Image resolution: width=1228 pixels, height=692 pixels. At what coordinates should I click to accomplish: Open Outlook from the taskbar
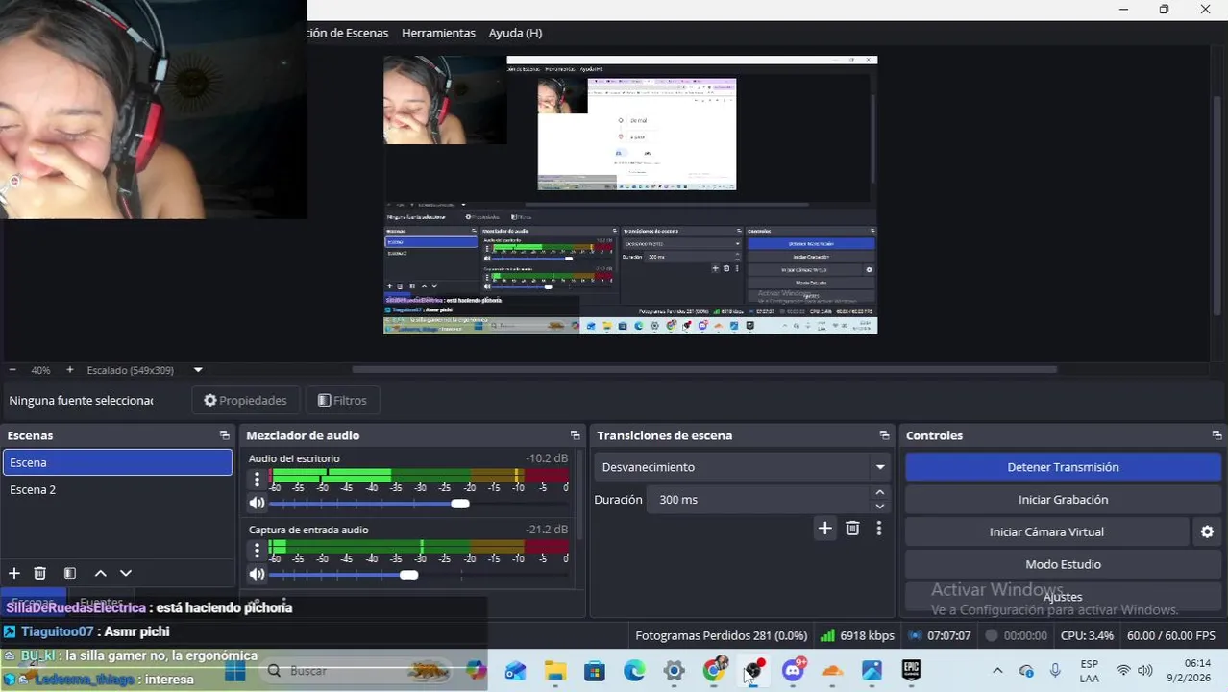[x=516, y=670]
